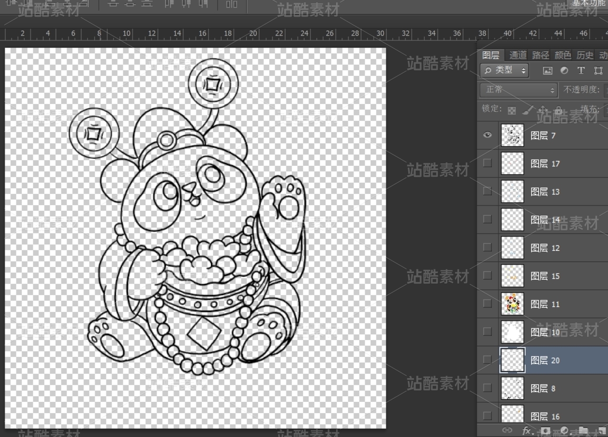The width and height of the screenshot is (608, 437).
Task: Select layer name 图层 13
Action: pyautogui.click(x=545, y=191)
